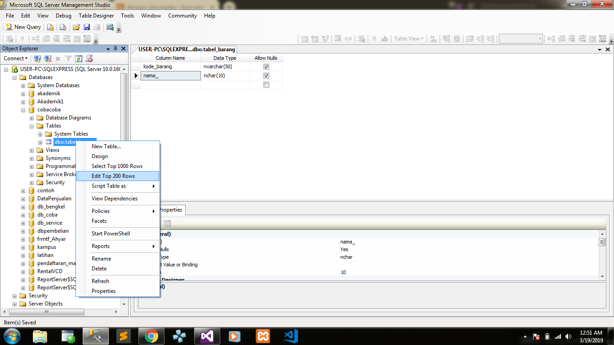614x345 pixels.
Task: Open the Script Table as submenu
Action: point(118,186)
